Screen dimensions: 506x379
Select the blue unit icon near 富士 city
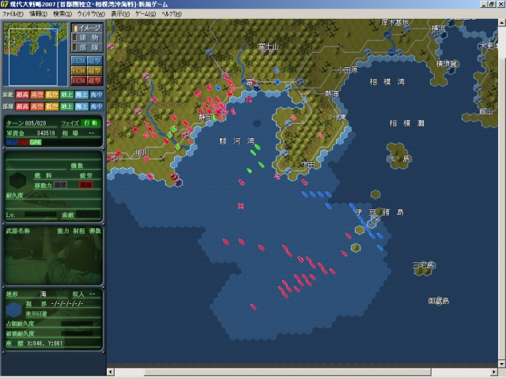coord(277,82)
